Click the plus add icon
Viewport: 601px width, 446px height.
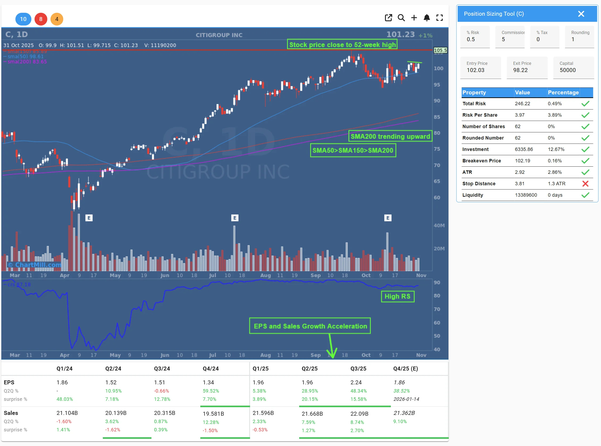click(414, 18)
